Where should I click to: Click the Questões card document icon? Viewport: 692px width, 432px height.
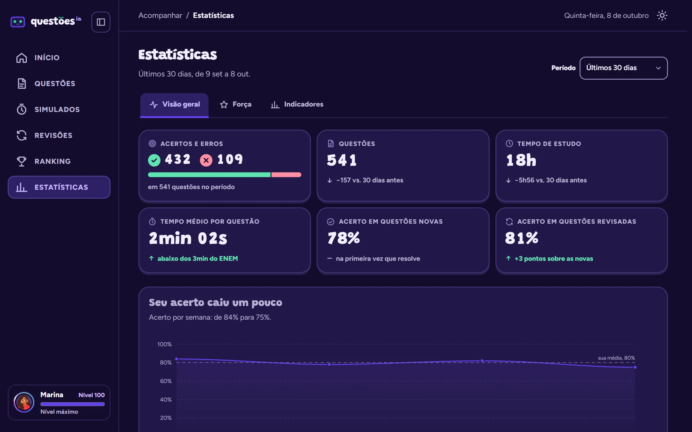click(x=331, y=144)
